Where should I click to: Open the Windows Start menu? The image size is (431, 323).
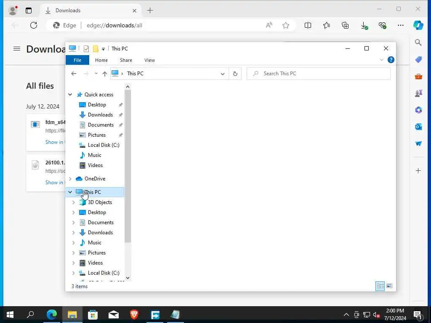10,315
